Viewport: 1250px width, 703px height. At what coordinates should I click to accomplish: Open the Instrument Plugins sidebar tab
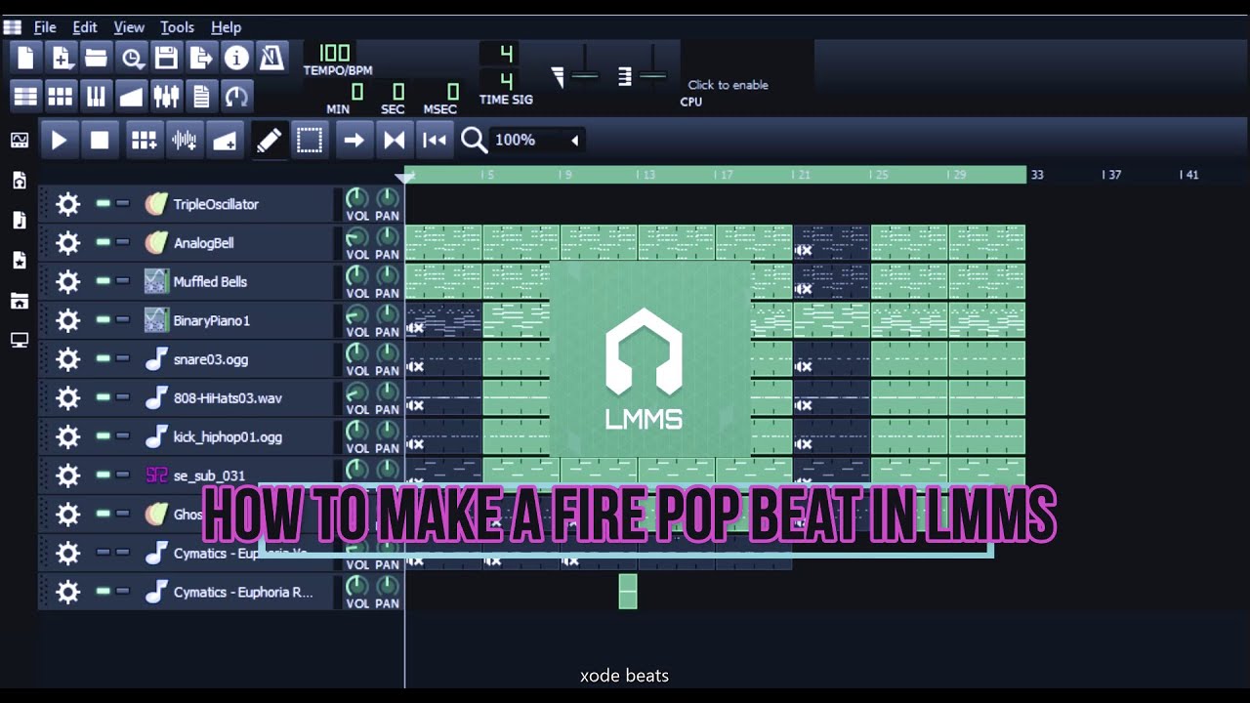pos(19,141)
